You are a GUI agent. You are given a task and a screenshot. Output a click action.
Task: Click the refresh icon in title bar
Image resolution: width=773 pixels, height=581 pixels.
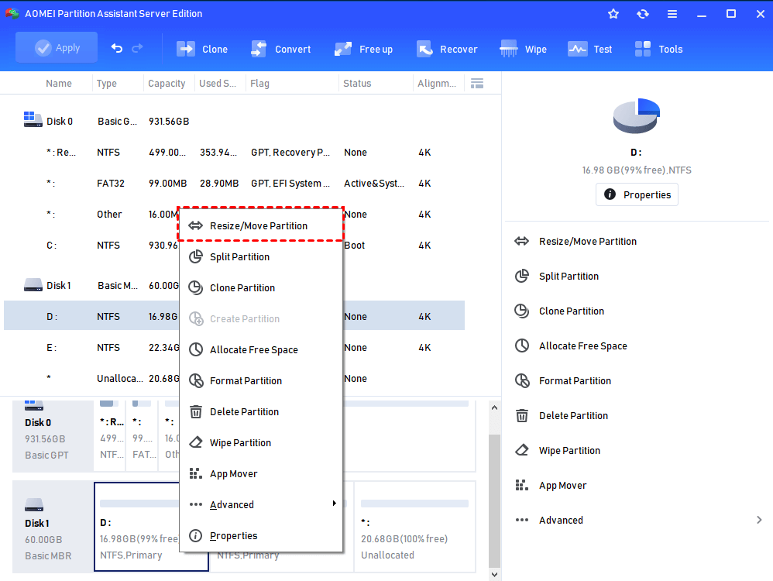pyautogui.click(x=643, y=14)
